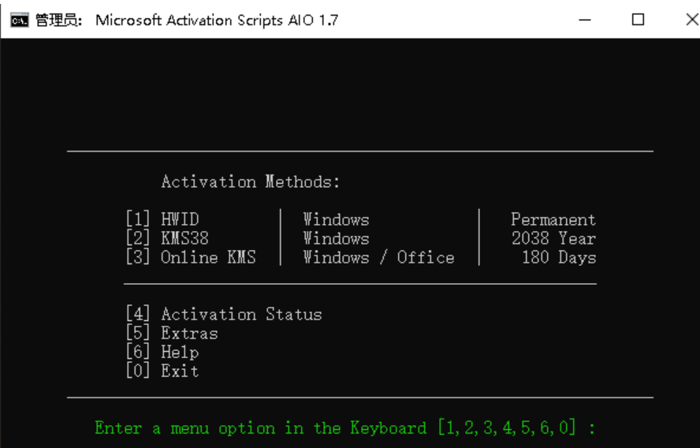
Task: Click 'Windows' in the KMS38 row
Action: (x=336, y=239)
